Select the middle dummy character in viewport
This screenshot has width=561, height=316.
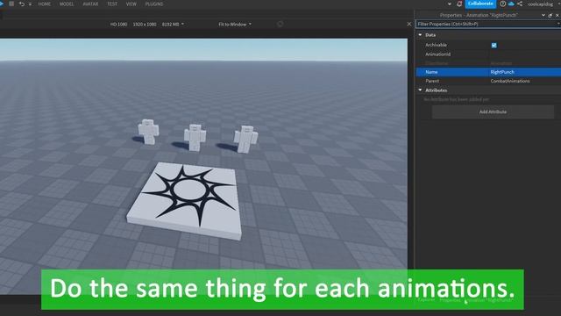(195, 138)
